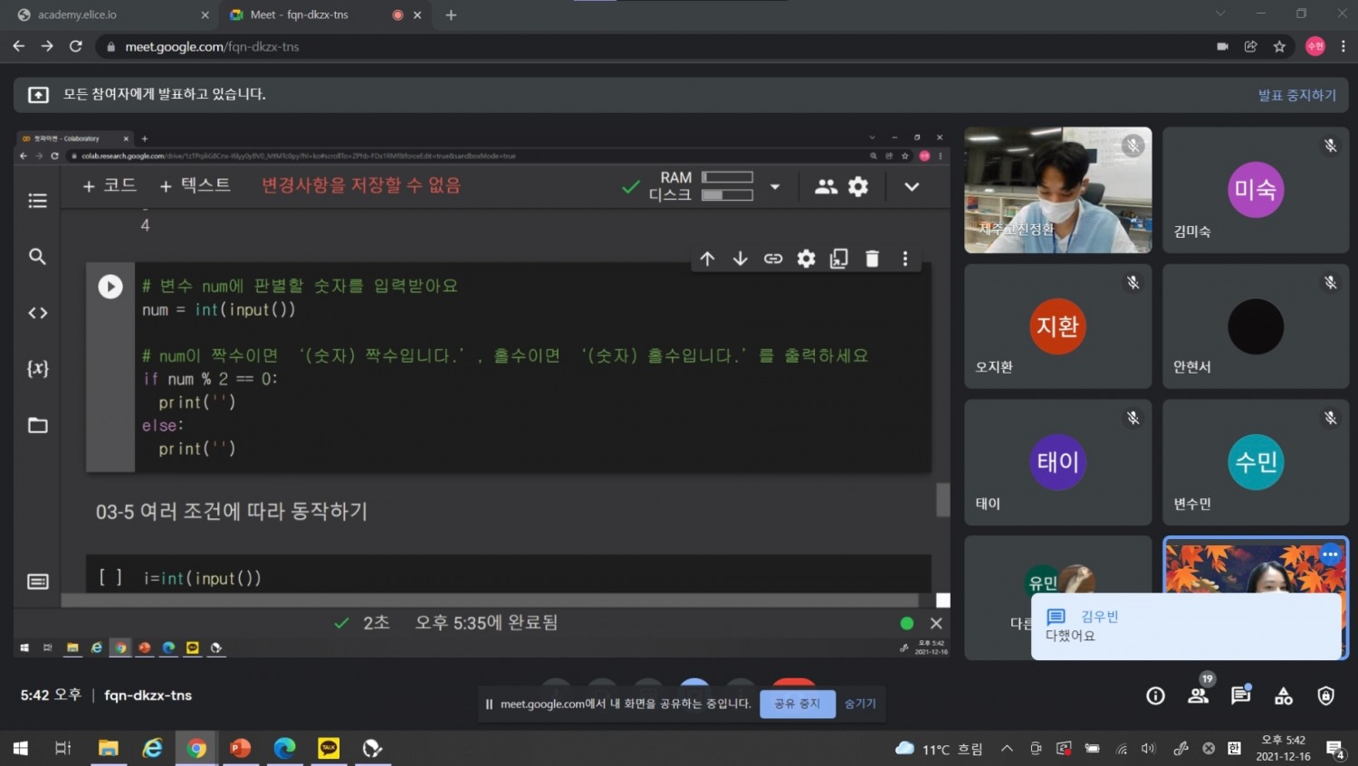Open the Colab files folder panel
This screenshot has height=766, width=1358.
point(37,425)
